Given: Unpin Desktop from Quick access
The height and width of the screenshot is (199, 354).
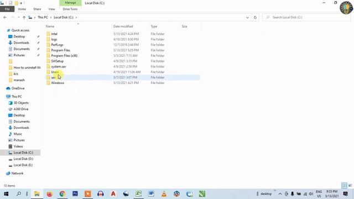Looking at the screenshot, I should 38,36.
